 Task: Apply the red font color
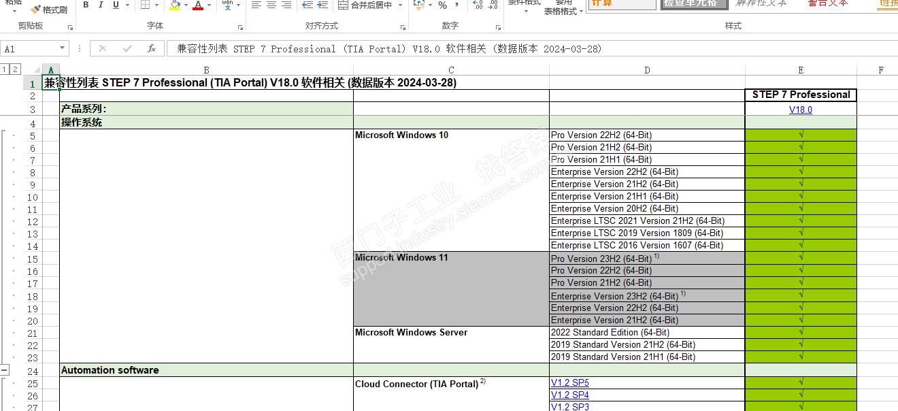[x=198, y=5]
